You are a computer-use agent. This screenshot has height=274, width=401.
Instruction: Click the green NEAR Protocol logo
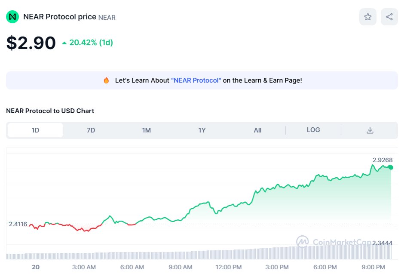tap(12, 17)
